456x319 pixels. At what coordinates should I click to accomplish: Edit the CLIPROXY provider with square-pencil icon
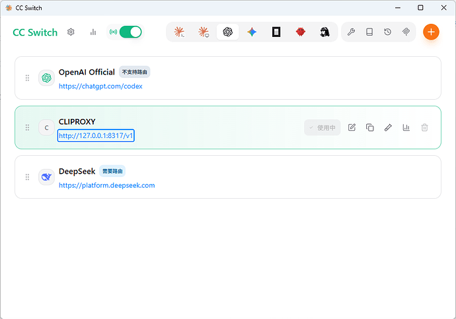(x=352, y=127)
